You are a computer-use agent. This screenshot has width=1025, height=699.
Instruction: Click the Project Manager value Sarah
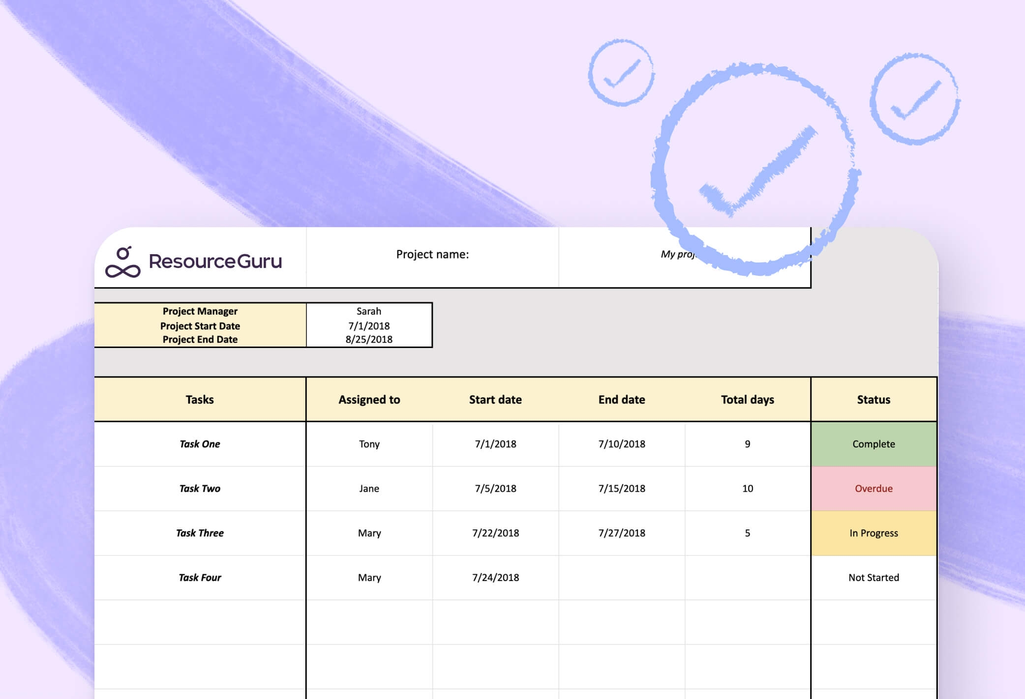[x=369, y=311]
